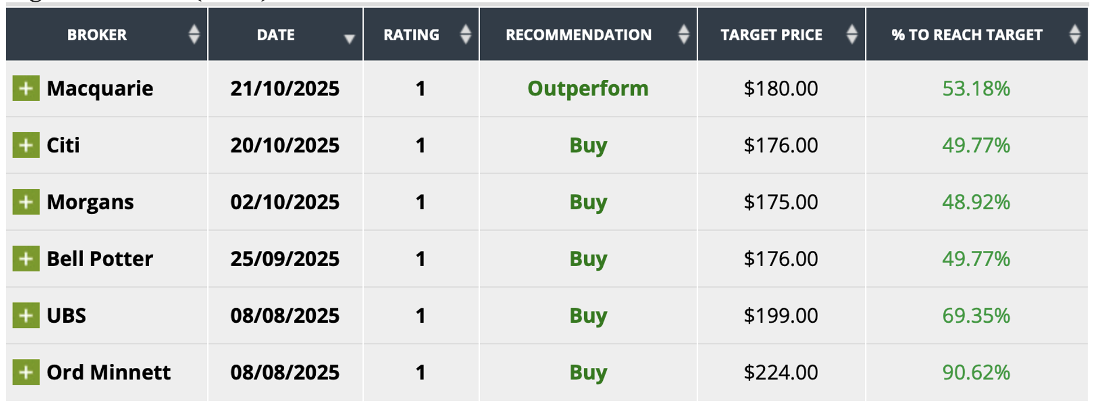Screen dimensions: 1097x407
Task: Open Bell Potter row plus icon
Action: (26, 258)
